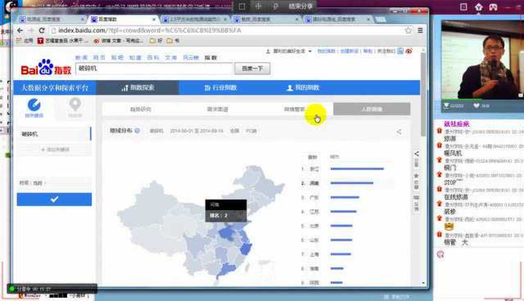Click the browser forward arrow
524x301 pixels.
pyautogui.click(x=31, y=31)
